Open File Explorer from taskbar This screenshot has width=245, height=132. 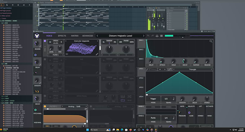click(x=118, y=130)
